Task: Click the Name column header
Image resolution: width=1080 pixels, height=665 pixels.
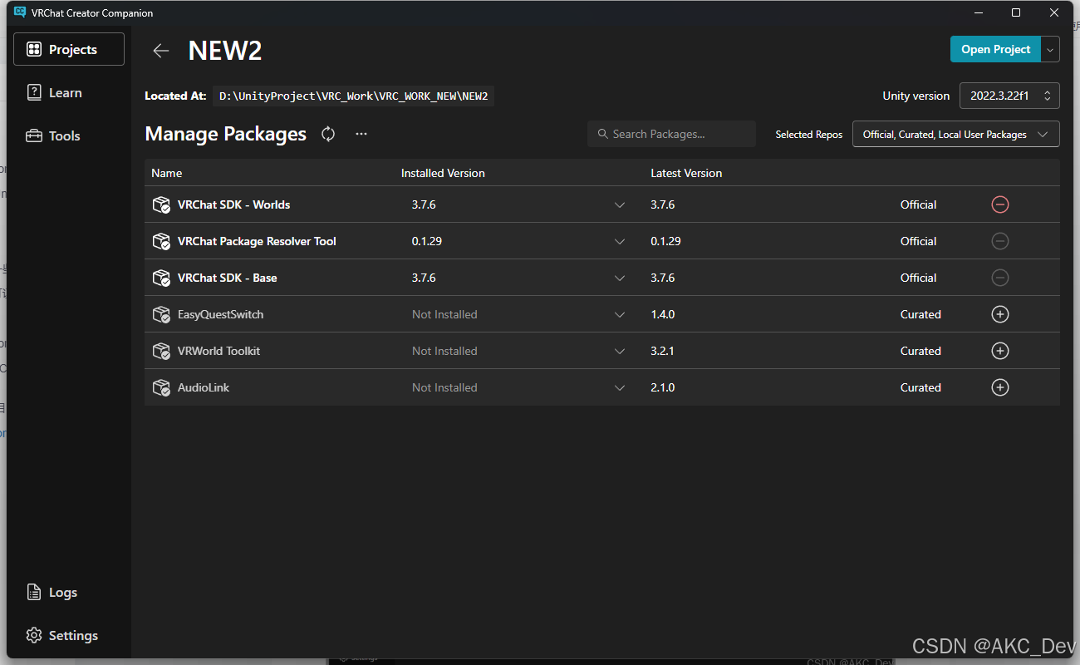Action: click(x=166, y=173)
